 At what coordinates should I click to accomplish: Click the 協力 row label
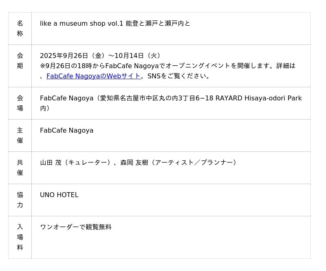point(20,200)
